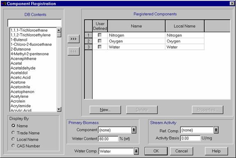Viewport: 236px width, 158px height.
Task: Click the Cancel button
Action: point(181,151)
